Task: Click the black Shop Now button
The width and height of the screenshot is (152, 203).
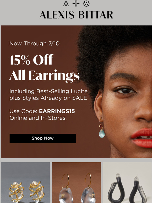Action: [x=43, y=138]
